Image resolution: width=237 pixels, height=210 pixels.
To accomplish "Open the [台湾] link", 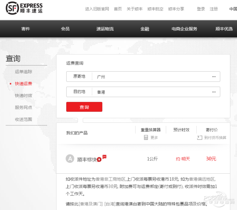I will [110, 204].
